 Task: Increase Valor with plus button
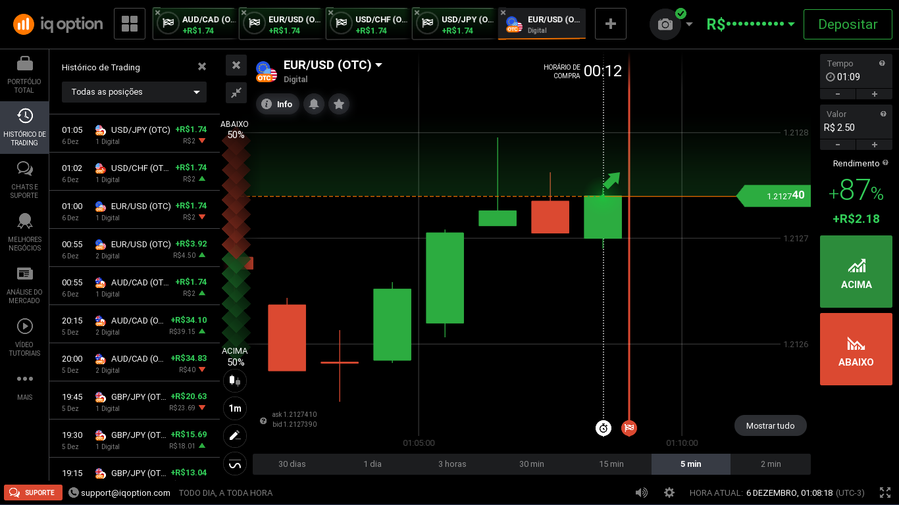pos(875,145)
